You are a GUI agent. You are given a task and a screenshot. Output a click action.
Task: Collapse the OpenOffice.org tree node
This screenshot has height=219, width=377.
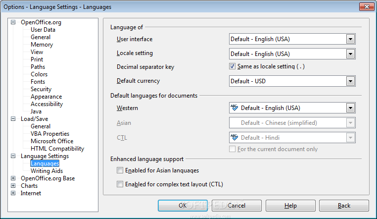click(13, 22)
